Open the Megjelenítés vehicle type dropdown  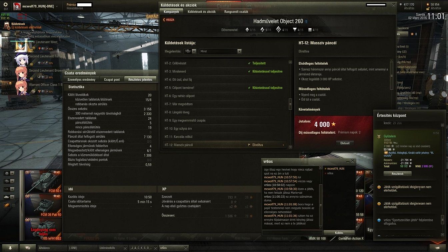(190, 51)
